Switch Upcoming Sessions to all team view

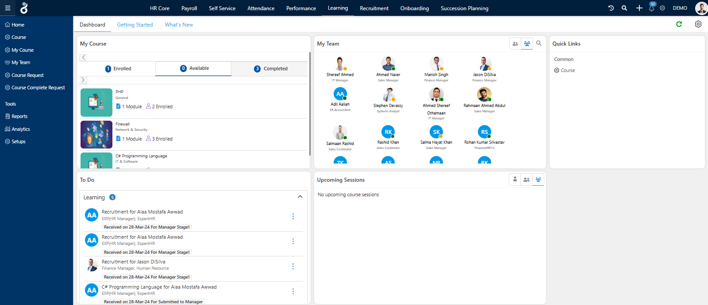[x=538, y=179]
